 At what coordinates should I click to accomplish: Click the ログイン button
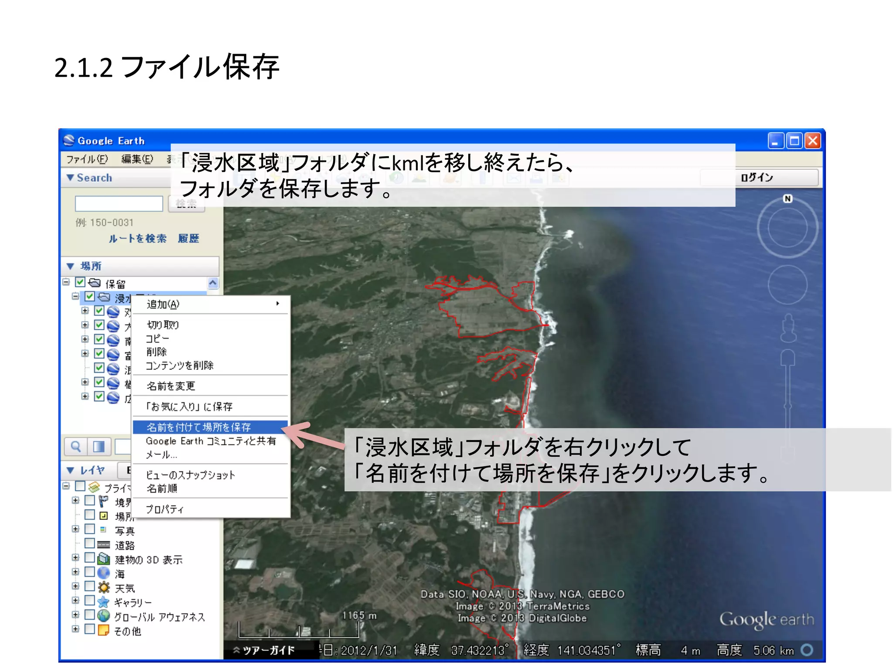coord(759,178)
